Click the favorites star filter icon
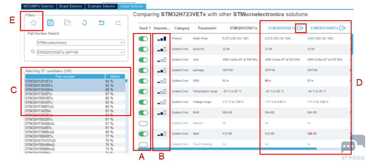368x163 pixels. [x=33, y=23]
